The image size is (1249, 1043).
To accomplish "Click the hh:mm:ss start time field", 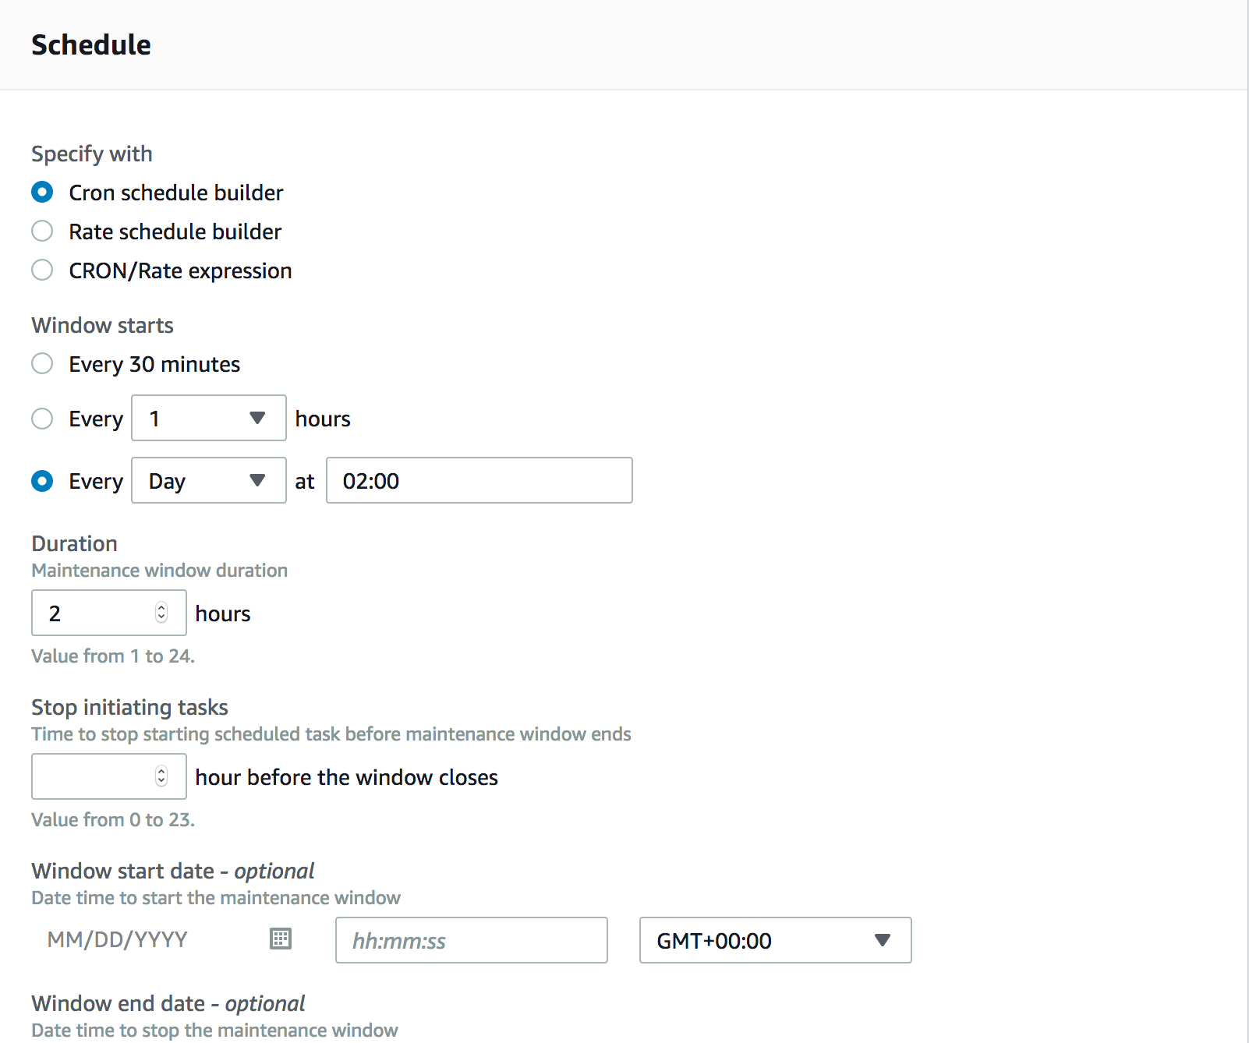I will [472, 940].
